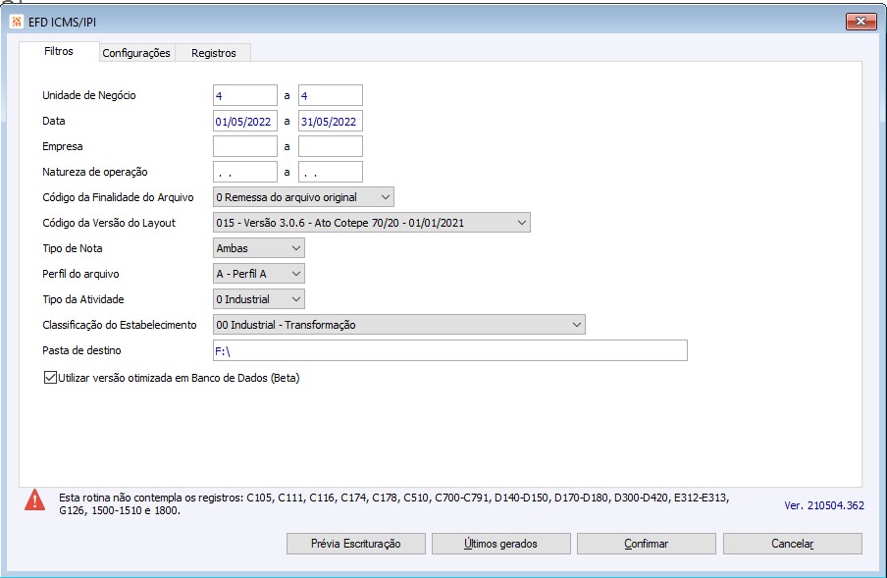Expand Código da Finalidade do Arquivo dropdown
Viewport: 887px width, 578px height.
(x=303, y=197)
